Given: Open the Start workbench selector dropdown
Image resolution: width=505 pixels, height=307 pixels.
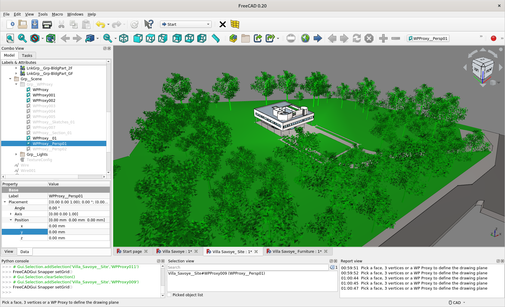Looking at the screenshot, I should tap(186, 24).
